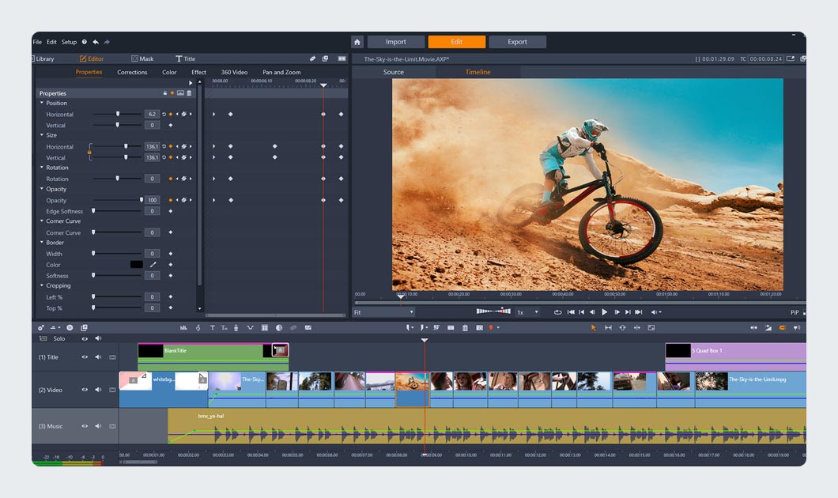Click the Home icon button

tap(357, 42)
